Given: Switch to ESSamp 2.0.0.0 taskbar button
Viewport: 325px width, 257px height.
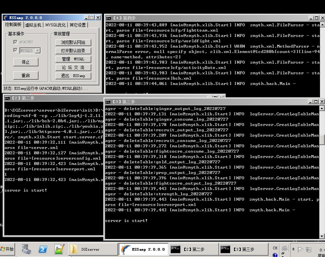Looking at the screenshot, I should [144, 249].
